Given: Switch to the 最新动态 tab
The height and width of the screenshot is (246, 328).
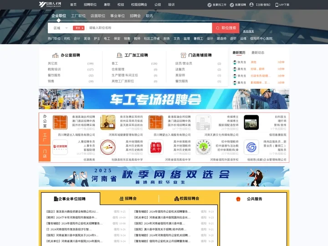Looking at the screenshot, I should tap(258, 52).
